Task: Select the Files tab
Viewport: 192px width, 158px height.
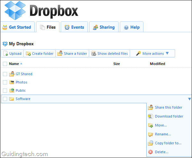Action: pos(48,27)
